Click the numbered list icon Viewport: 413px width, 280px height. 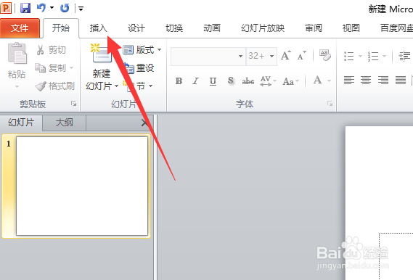click(372, 56)
